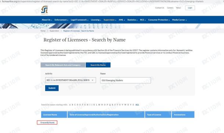
Task: Click the Name input field
Action: pos(126,80)
